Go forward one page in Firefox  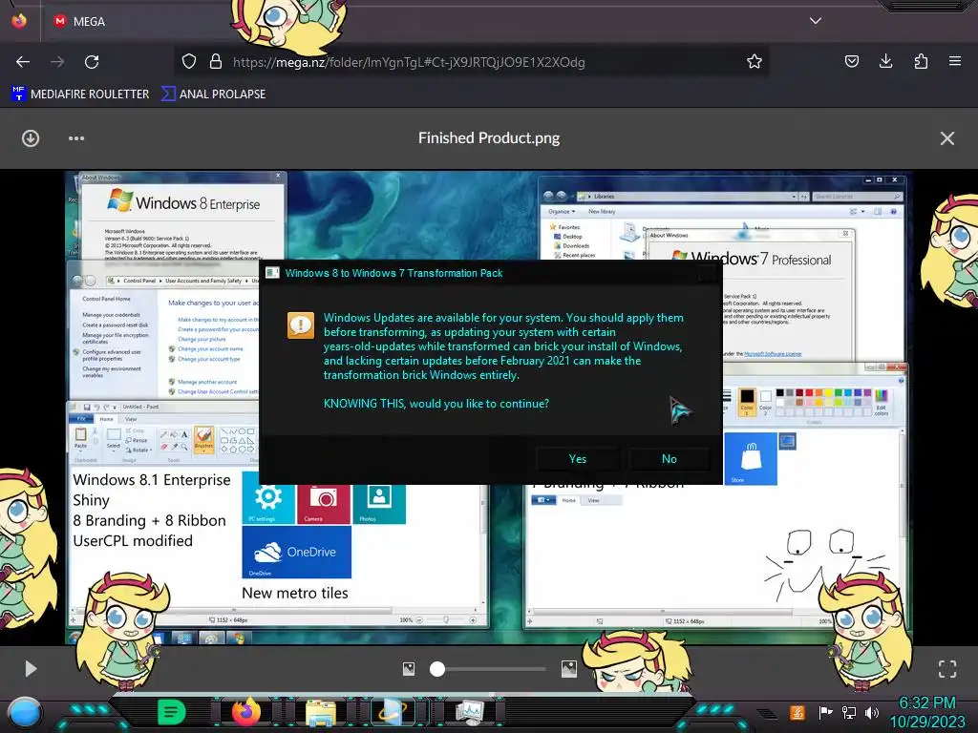pos(57,62)
